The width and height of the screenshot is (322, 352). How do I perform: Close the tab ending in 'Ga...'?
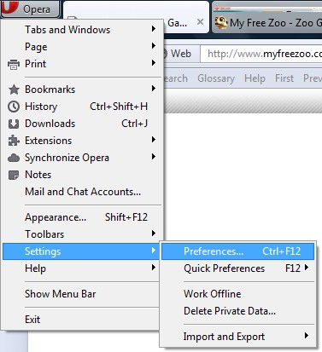(201, 22)
